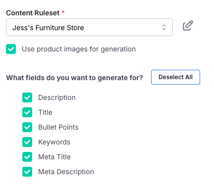214x190 pixels.
Task: Click the Meta Description label text
Action: click(66, 172)
